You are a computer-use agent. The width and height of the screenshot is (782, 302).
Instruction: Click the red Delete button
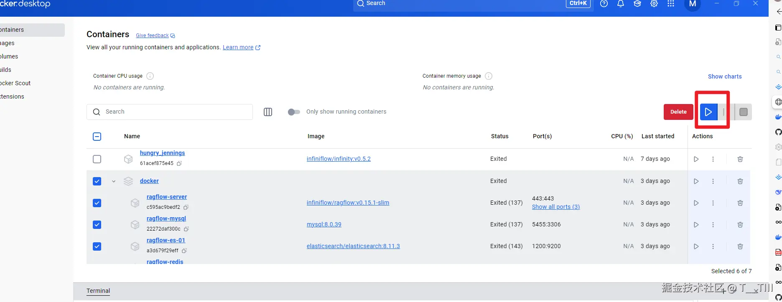pyautogui.click(x=678, y=112)
